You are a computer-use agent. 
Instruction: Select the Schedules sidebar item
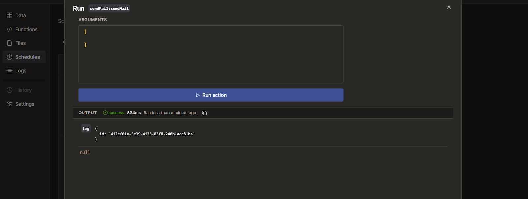(24, 57)
